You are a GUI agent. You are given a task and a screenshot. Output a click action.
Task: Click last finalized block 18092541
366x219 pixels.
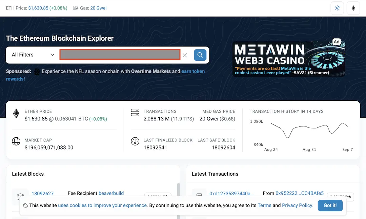155,147
